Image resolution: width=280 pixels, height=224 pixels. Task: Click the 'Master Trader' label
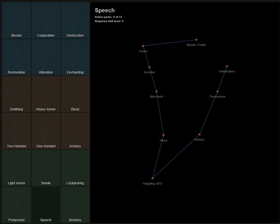click(x=196, y=45)
